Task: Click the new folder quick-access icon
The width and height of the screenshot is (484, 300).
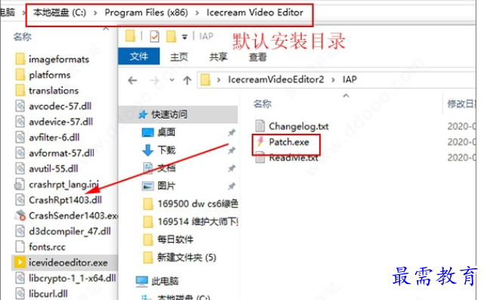Action: (x=171, y=36)
